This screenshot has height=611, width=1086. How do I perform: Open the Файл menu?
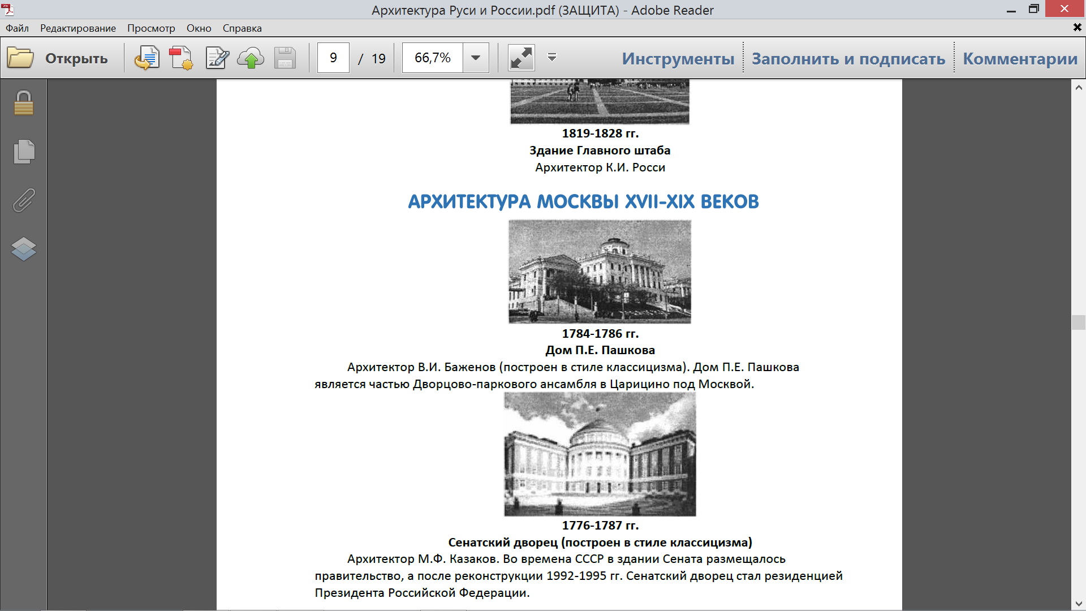(x=18, y=28)
